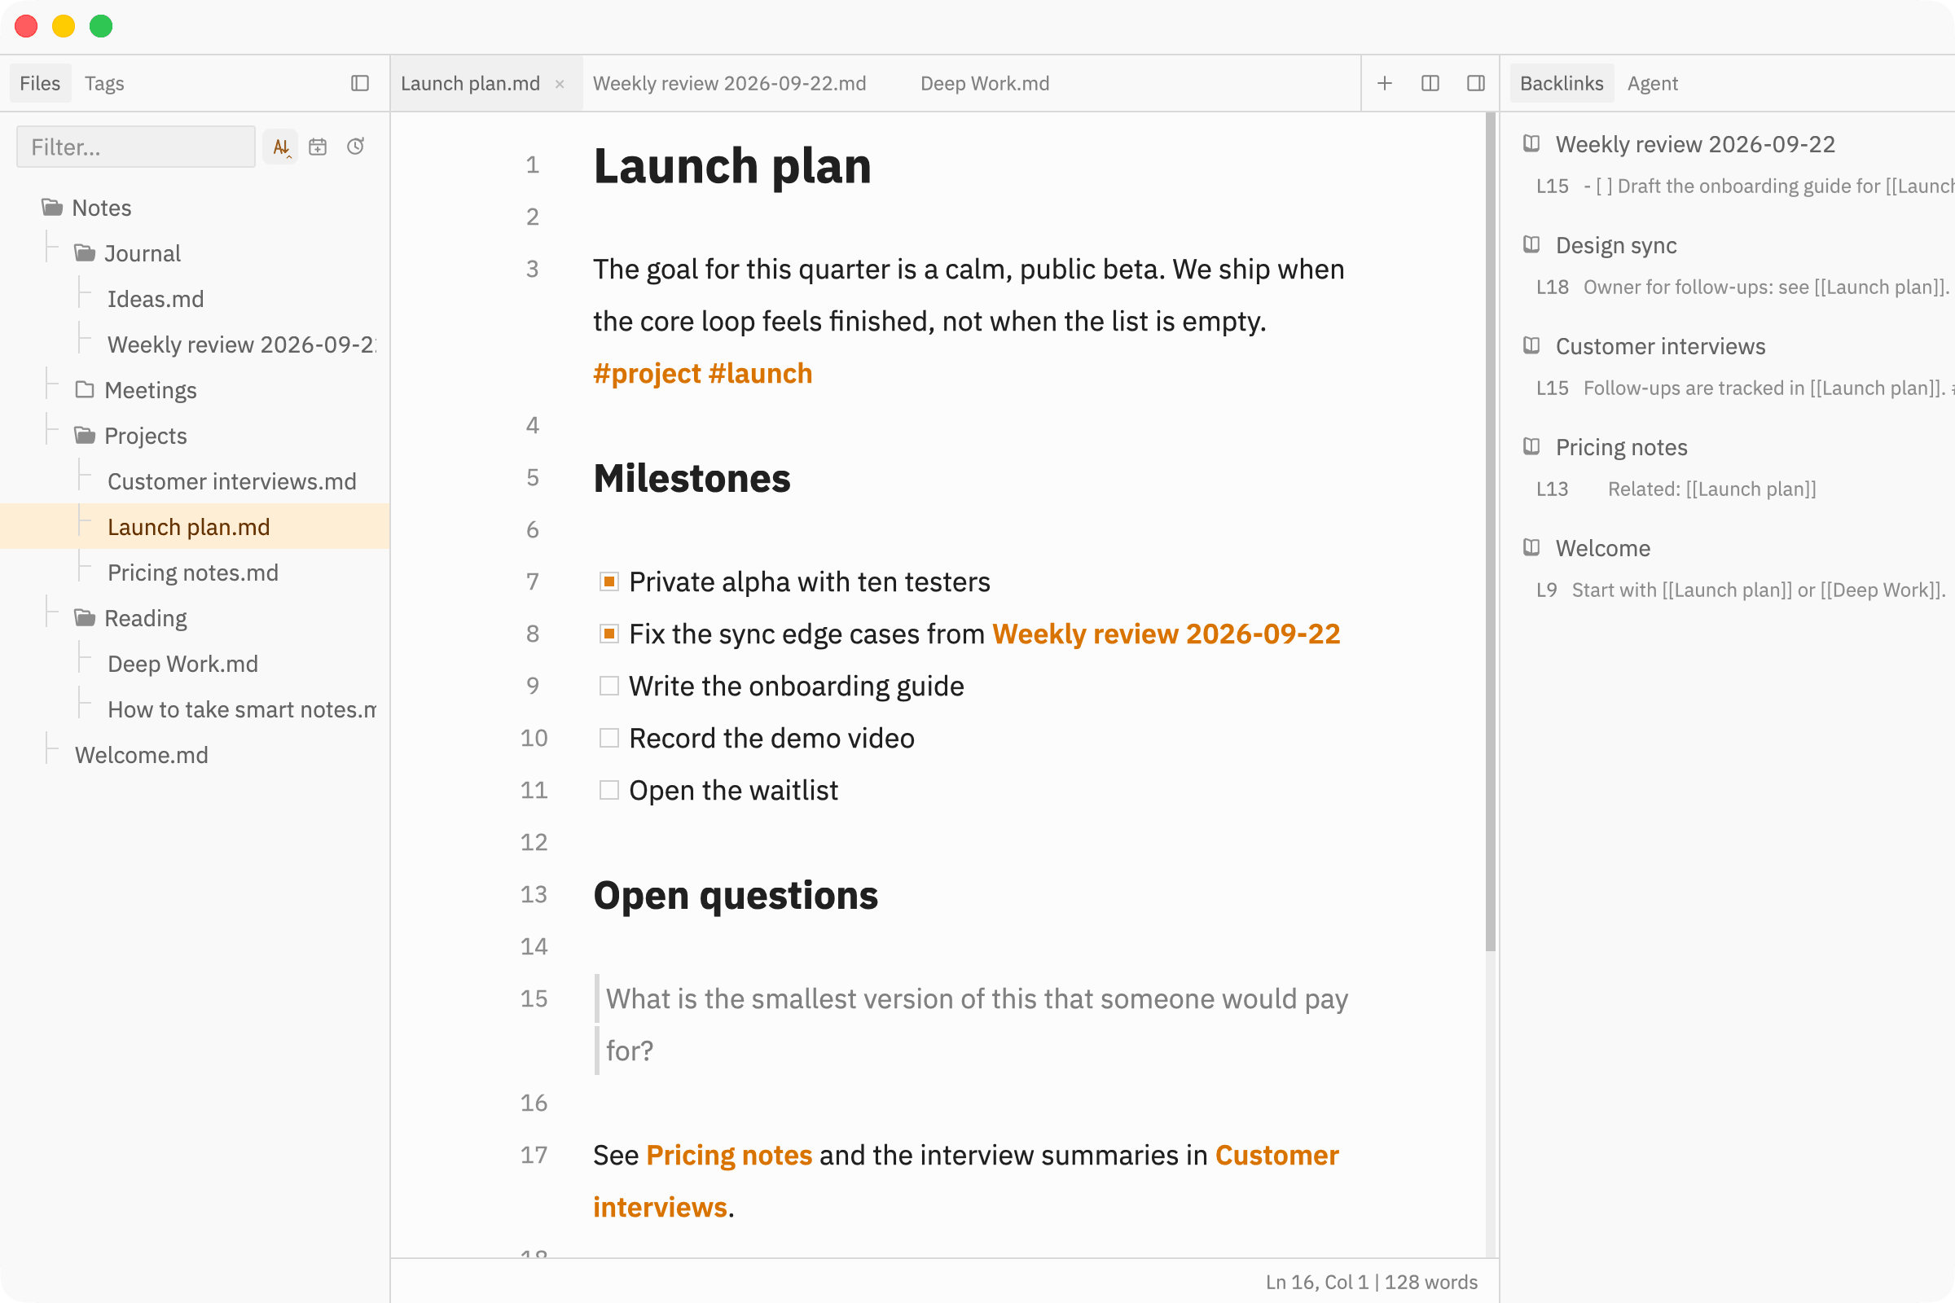1955x1303 pixels.
Task: Close the Launch plan.md tab
Action: pyautogui.click(x=560, y=84)
